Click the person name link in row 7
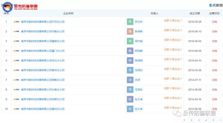223x123 pixels. pos(138,80)
